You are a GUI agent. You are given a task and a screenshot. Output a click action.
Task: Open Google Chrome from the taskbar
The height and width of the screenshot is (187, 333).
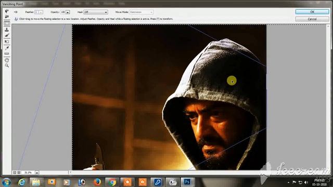click(x=112, y=182)
